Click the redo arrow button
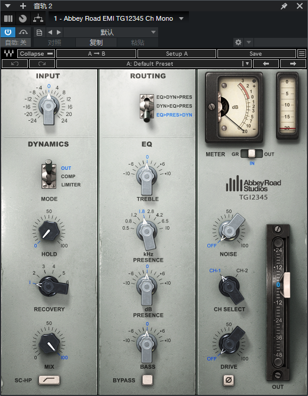The image size is (308, 396). coord(42,64)
